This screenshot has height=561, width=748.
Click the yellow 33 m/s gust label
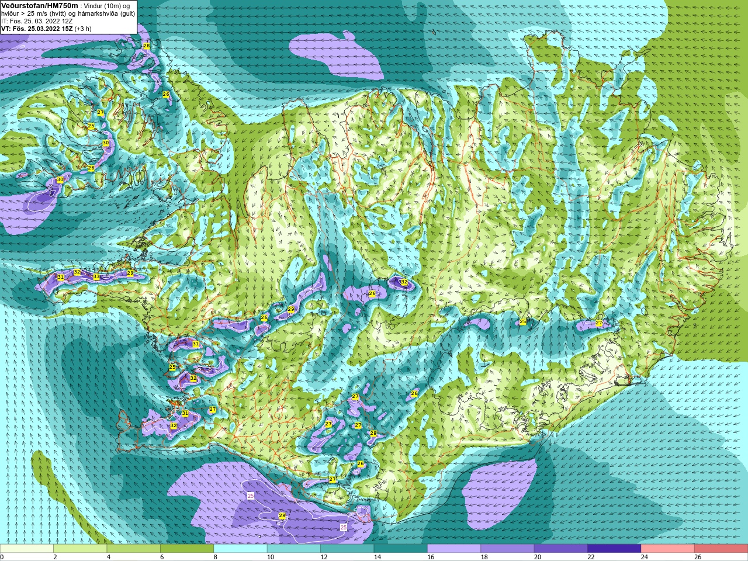[96, 277]
